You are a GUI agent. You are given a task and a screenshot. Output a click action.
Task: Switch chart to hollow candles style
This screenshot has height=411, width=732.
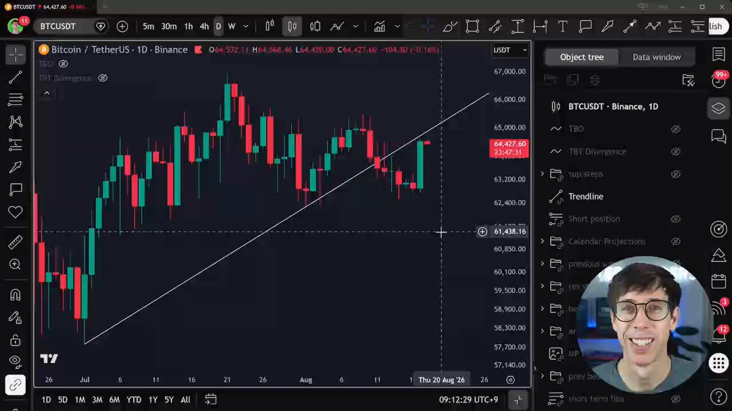coord(315,26)
